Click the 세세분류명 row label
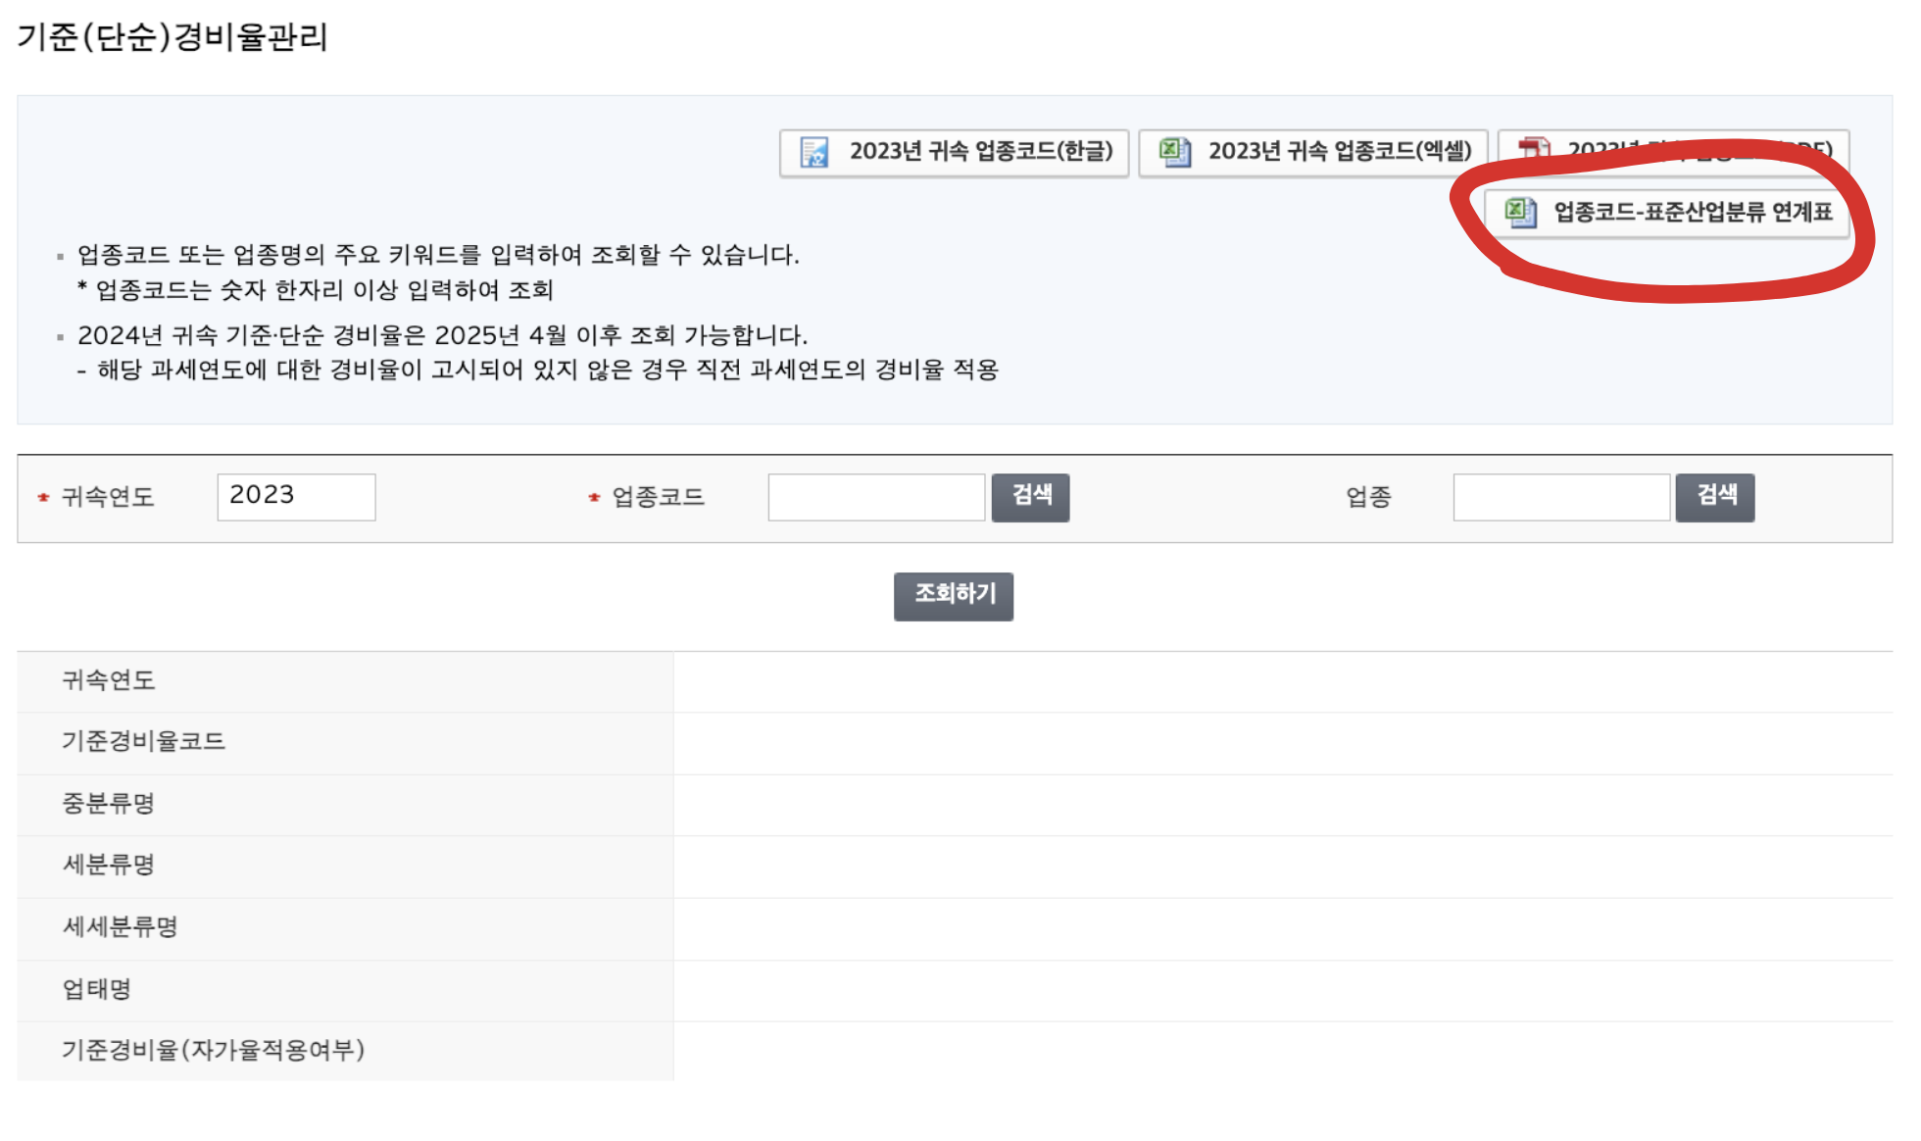 tap(120, 926)
